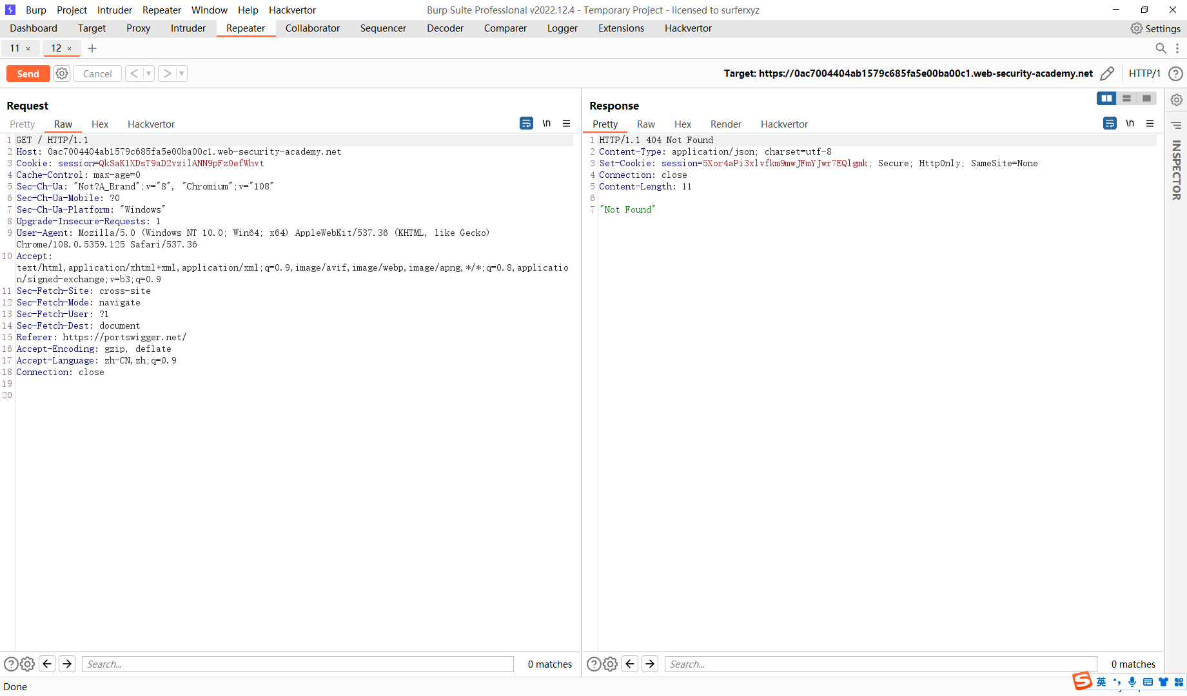Open Inspector settings gear icon
Viewport: 1187px width, 696px height.
1177,100
